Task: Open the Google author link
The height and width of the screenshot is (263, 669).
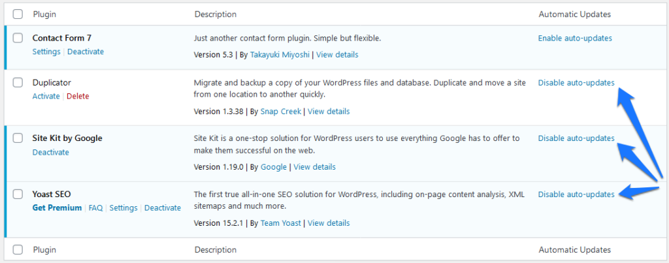Action: (x=274, y=166)
